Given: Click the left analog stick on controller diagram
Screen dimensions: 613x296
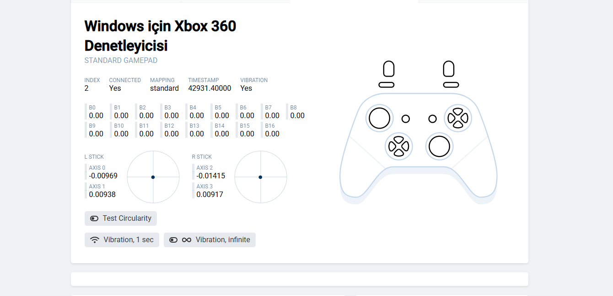Looking at the screenshot, I should coord(380,119).
